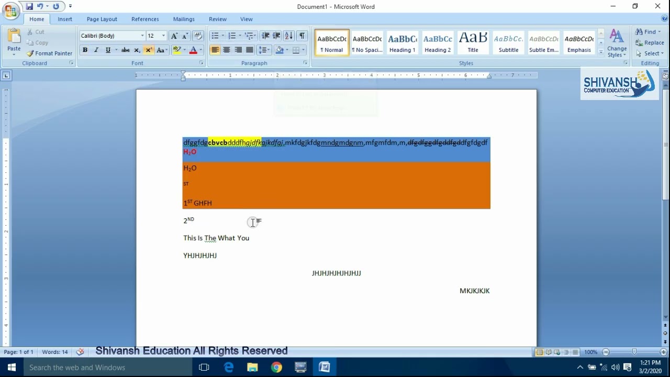Click the Copy command
The image size is (670, 377).
tap(37, 43)
